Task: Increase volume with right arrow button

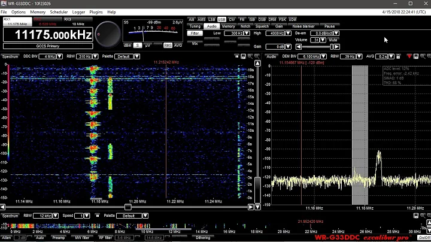Action: [x=336, y=47]
